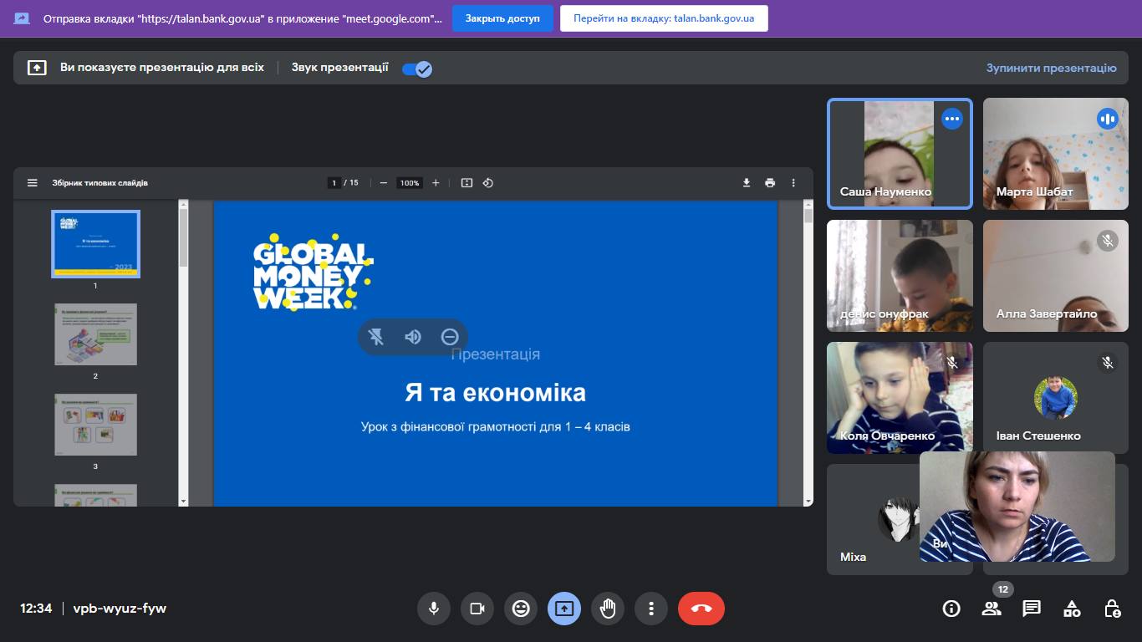Open PDF viewer more options menu
The image size is (1142, 642).
(793, 183)
